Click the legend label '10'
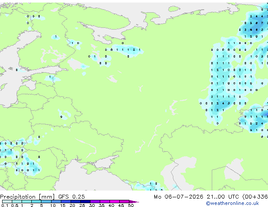The image size is (268, 207). pyautogui.click(x=53, y=205)
